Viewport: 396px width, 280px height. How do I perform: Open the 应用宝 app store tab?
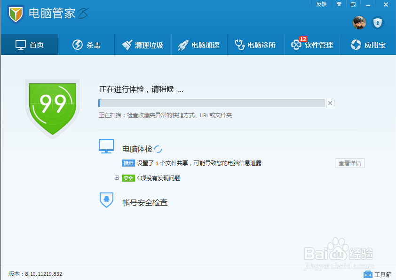(x=368, y=45)
